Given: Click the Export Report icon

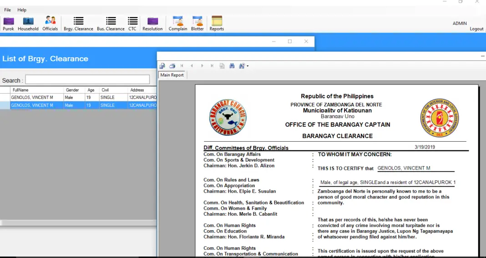Looking at the screenshot, I should [x=162, y=66].
